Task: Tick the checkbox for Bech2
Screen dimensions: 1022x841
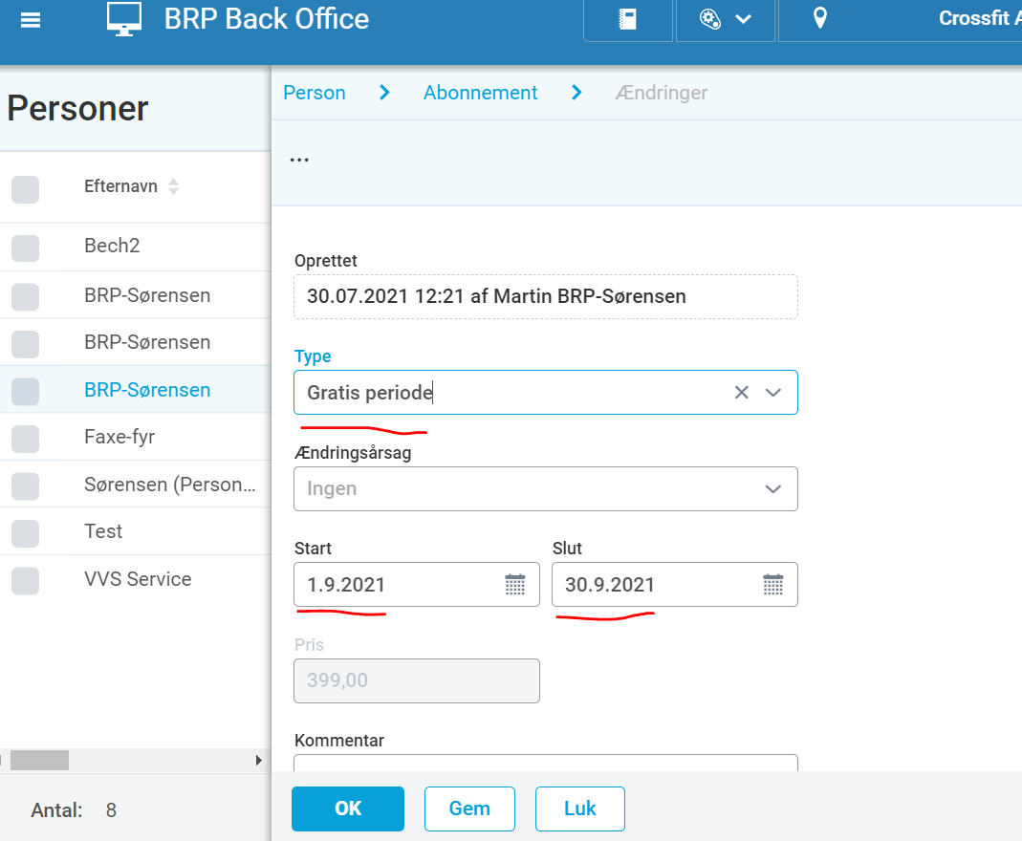Action: pyautogui.click(x=26, y=248)
